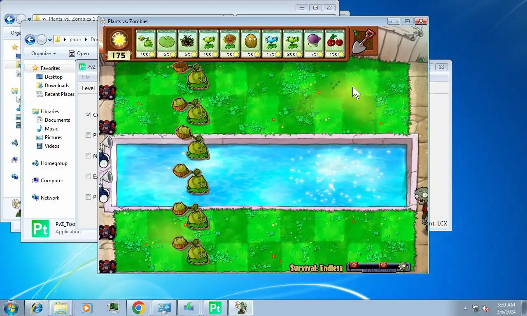Click the monitor app icon left of Chrome
This screenshot has width=527, height=316.
113,308
